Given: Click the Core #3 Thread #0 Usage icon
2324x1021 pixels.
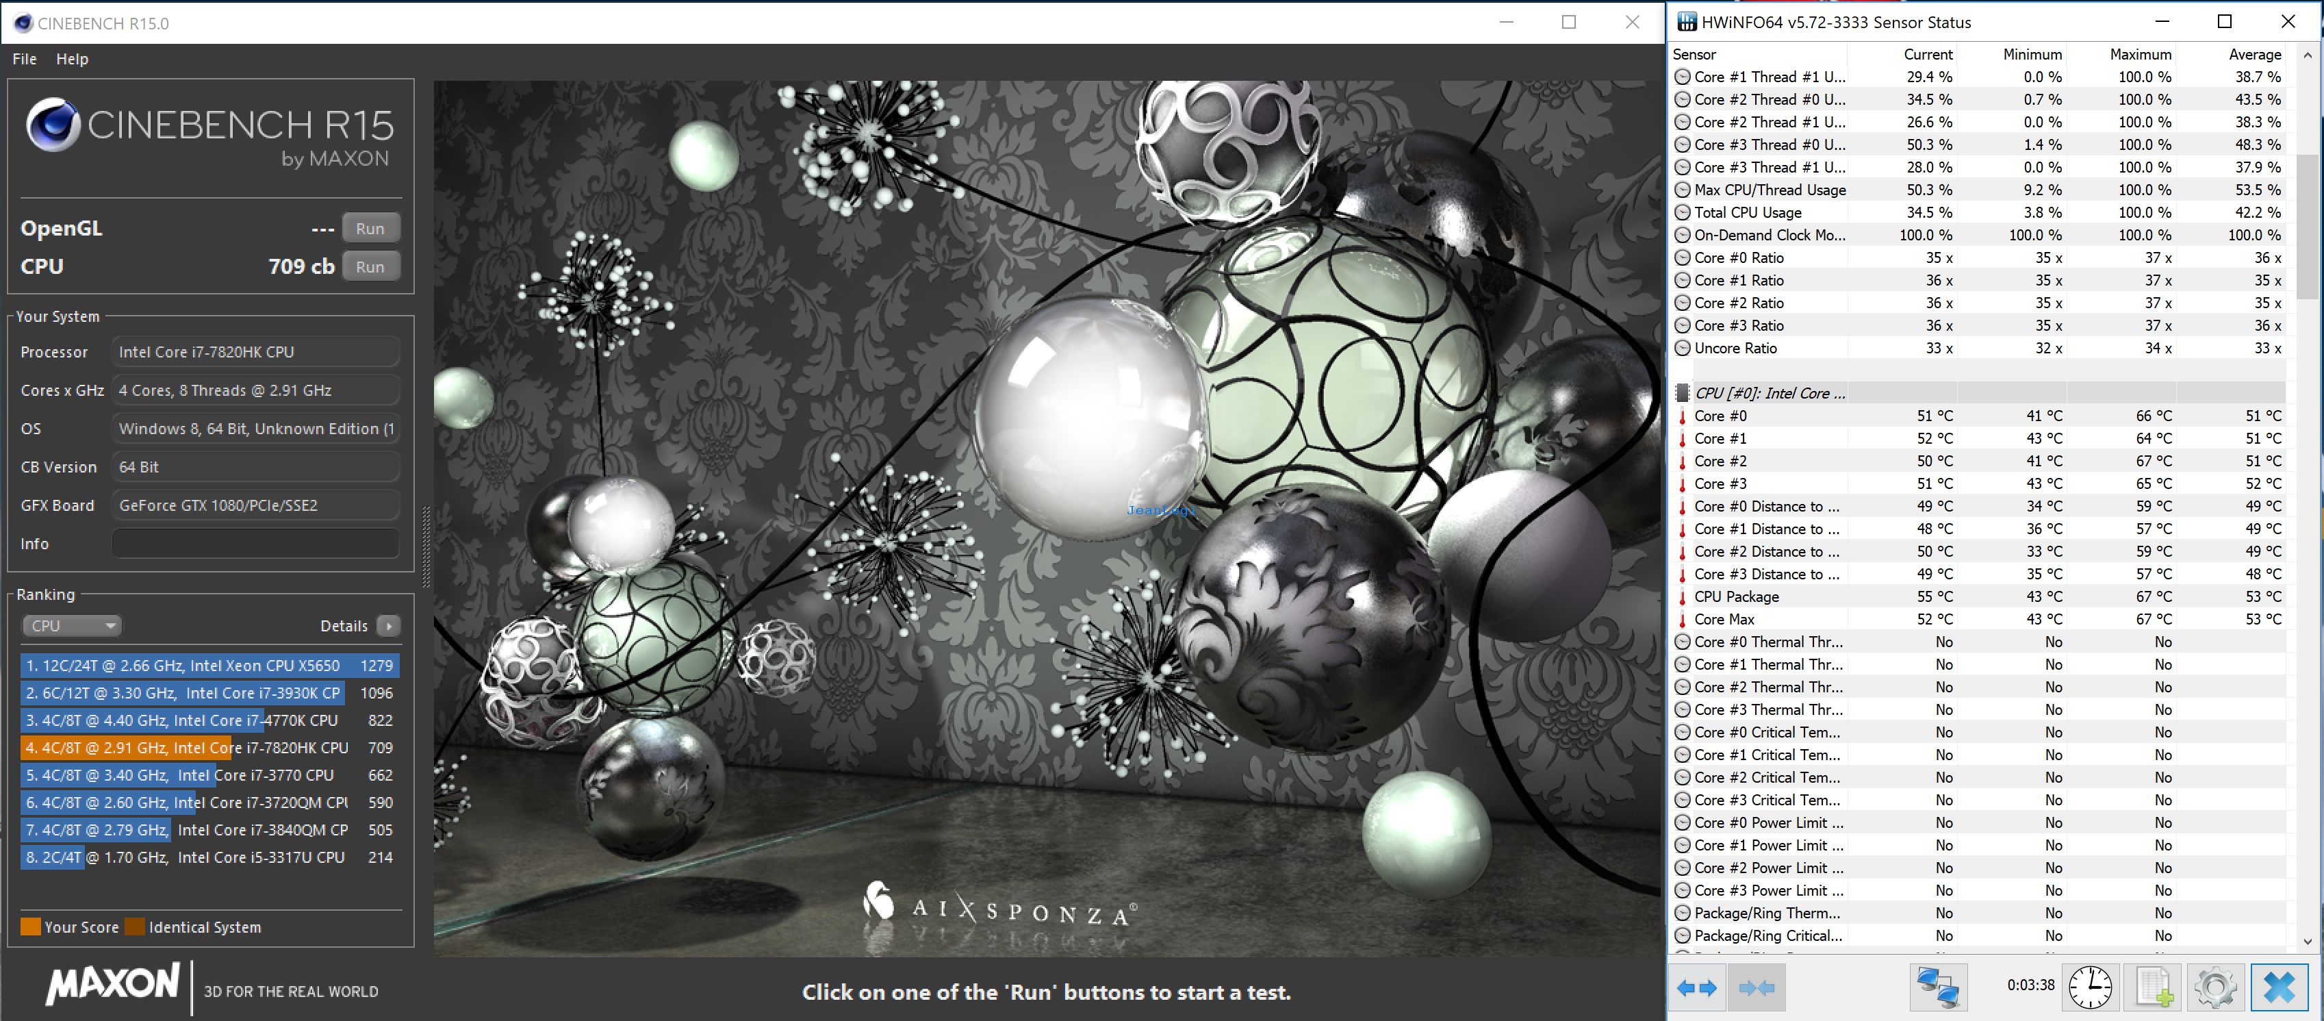Looking at the screenshot, I should point(1682,144).
